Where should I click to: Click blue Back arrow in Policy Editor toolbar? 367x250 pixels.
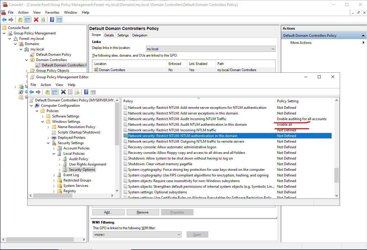click(31, 92)
